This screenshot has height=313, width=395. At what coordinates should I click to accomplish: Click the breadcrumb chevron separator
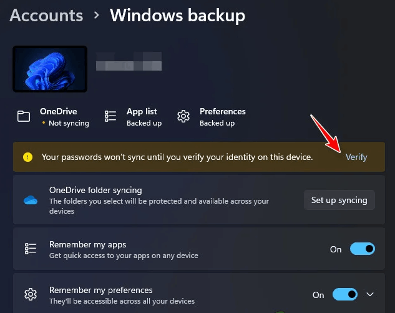coord(96,16)
